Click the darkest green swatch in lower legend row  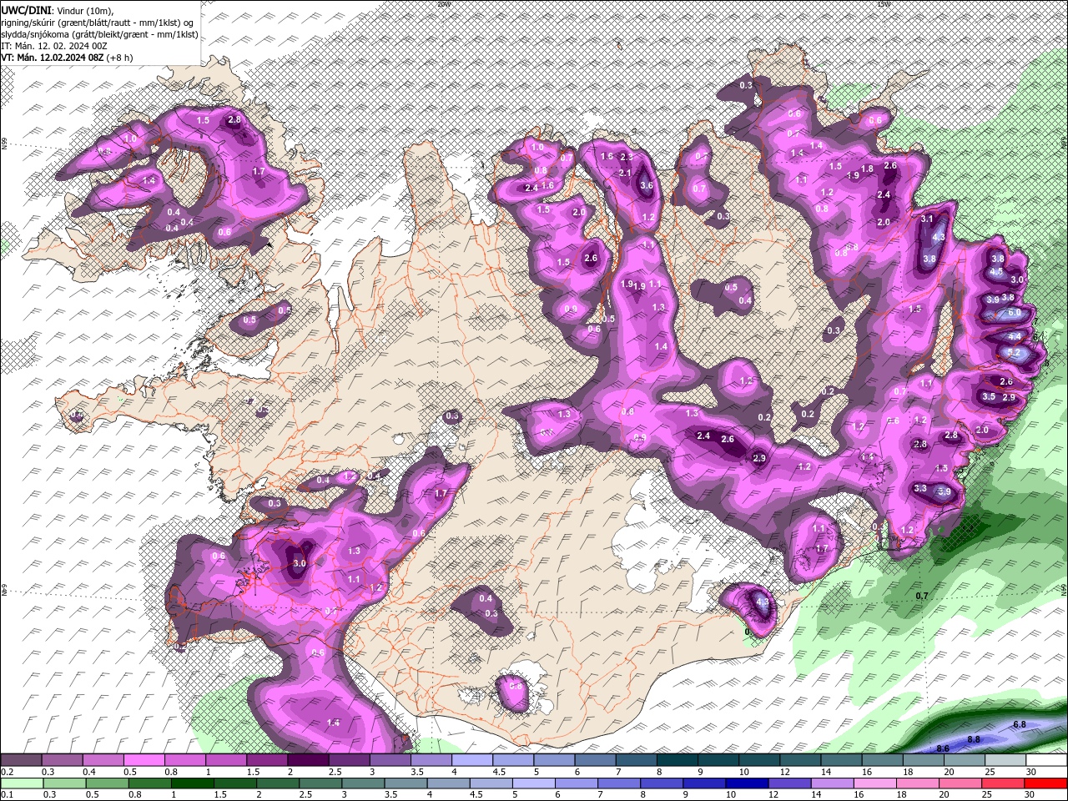[x=191, y=783]
